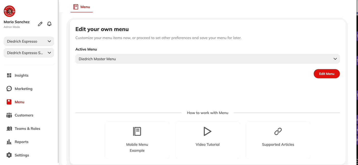This screenshot has width=358, height=165.
Task: Click the Customers group icon
Action: click(x=9, y=115)
